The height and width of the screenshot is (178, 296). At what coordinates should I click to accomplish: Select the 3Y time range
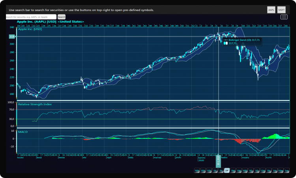click(x=221, y=170)
